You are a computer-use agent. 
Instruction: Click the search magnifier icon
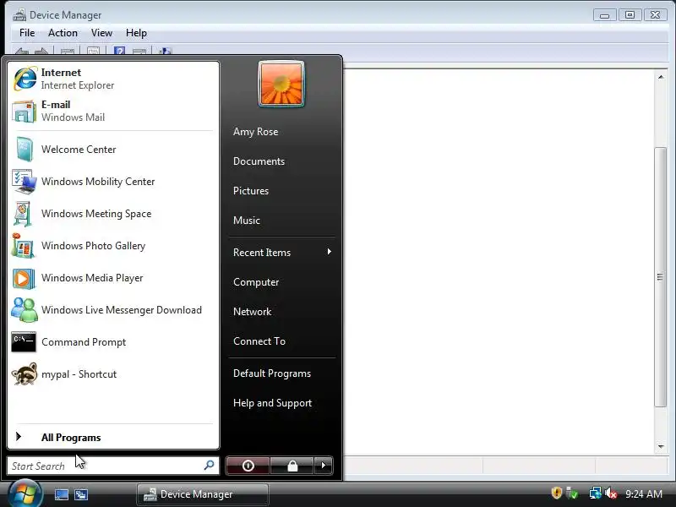click(209, 466)
